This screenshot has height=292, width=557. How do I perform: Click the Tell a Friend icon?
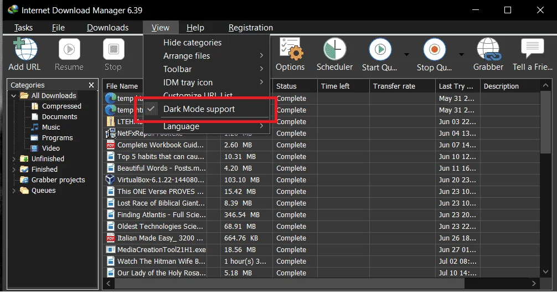(533, 48)
